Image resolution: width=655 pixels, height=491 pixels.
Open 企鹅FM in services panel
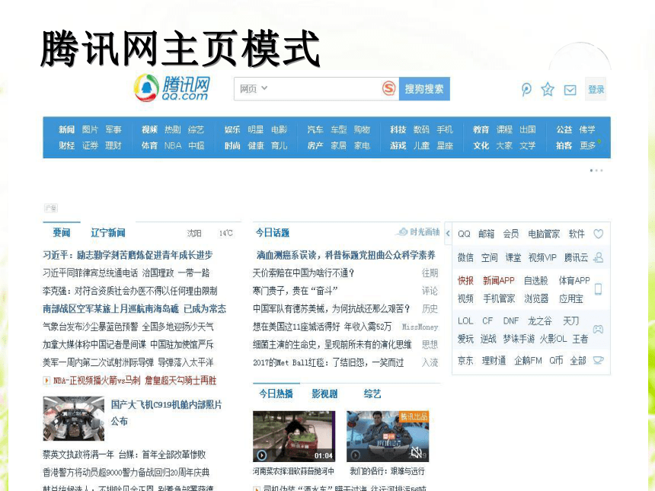(x=528, y=360)
